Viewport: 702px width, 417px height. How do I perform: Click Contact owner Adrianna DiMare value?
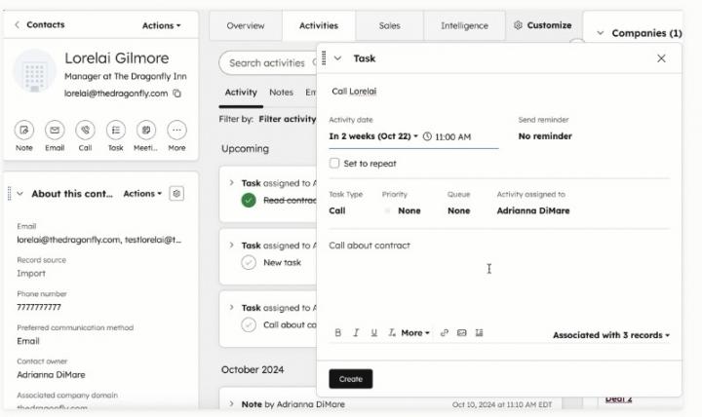pyautogui.click(x=51, y=375)
